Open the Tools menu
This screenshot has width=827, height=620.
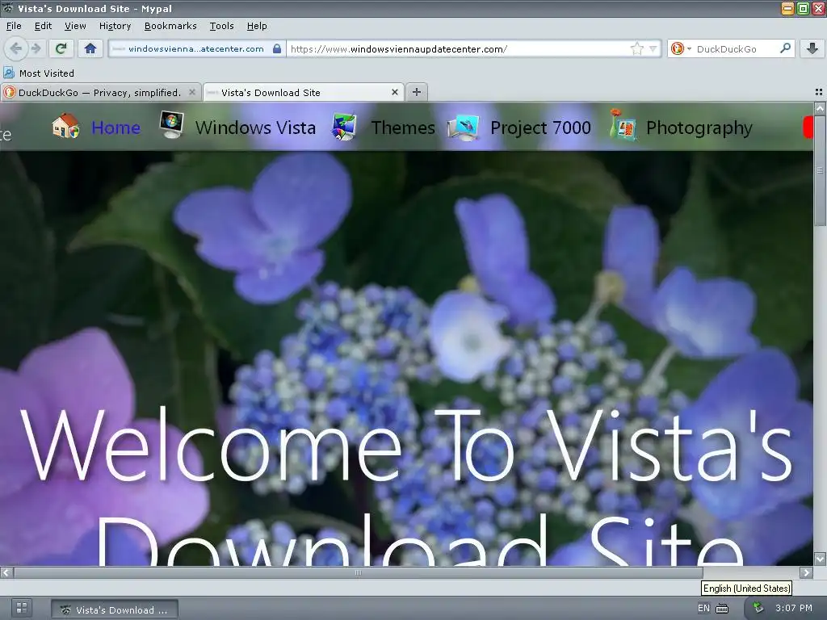point(221,26)
